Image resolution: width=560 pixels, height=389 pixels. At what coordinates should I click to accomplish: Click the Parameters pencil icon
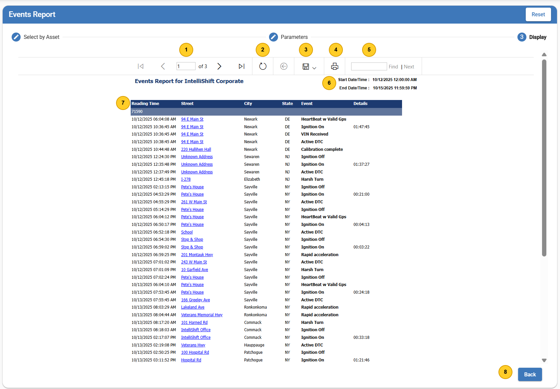273,37
